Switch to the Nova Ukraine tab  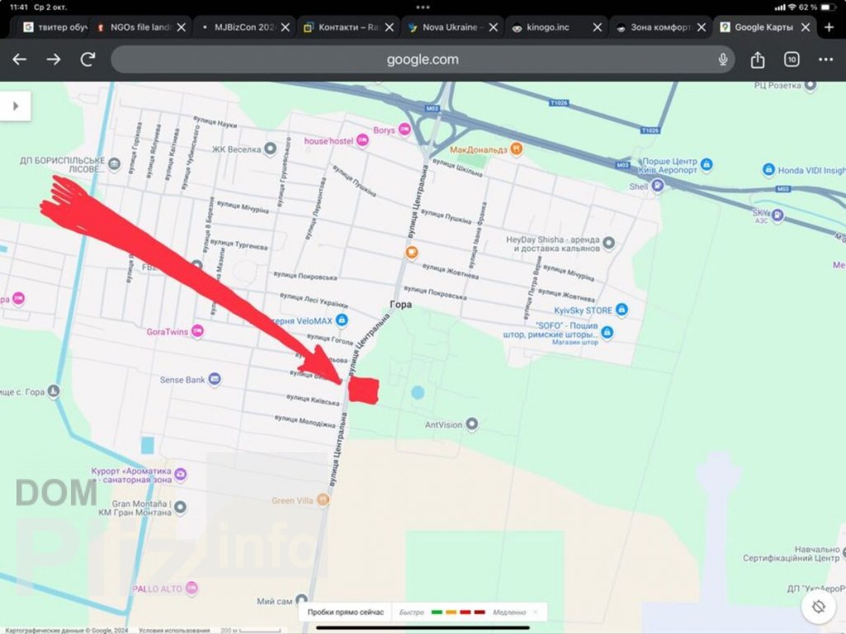(448, 27)
